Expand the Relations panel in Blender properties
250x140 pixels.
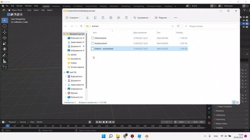(220, 111)
